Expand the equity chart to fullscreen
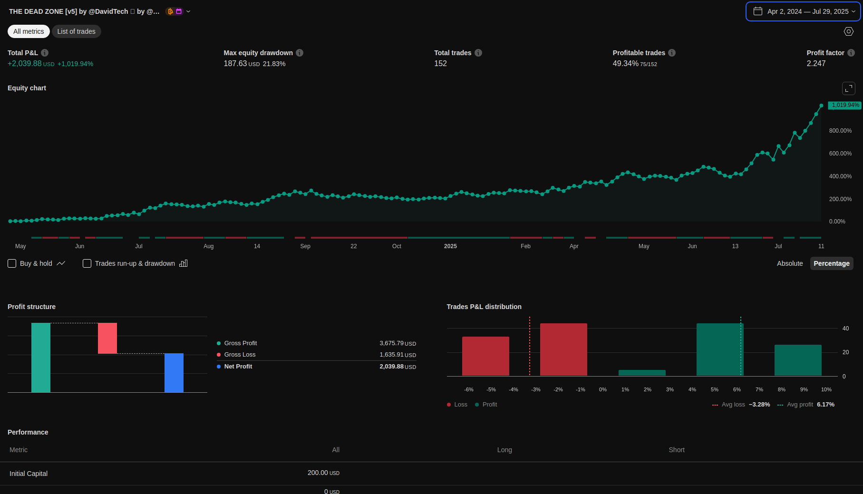 coord(848,88)
